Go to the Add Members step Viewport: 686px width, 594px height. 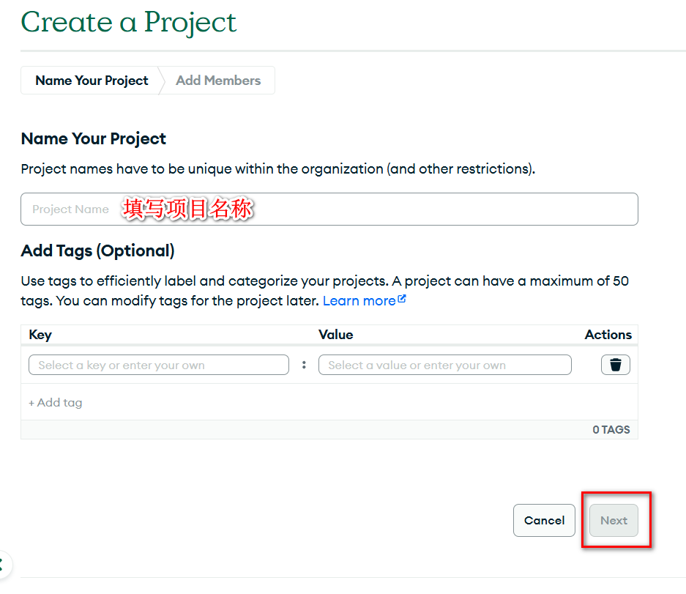click(x=218, y=81)
